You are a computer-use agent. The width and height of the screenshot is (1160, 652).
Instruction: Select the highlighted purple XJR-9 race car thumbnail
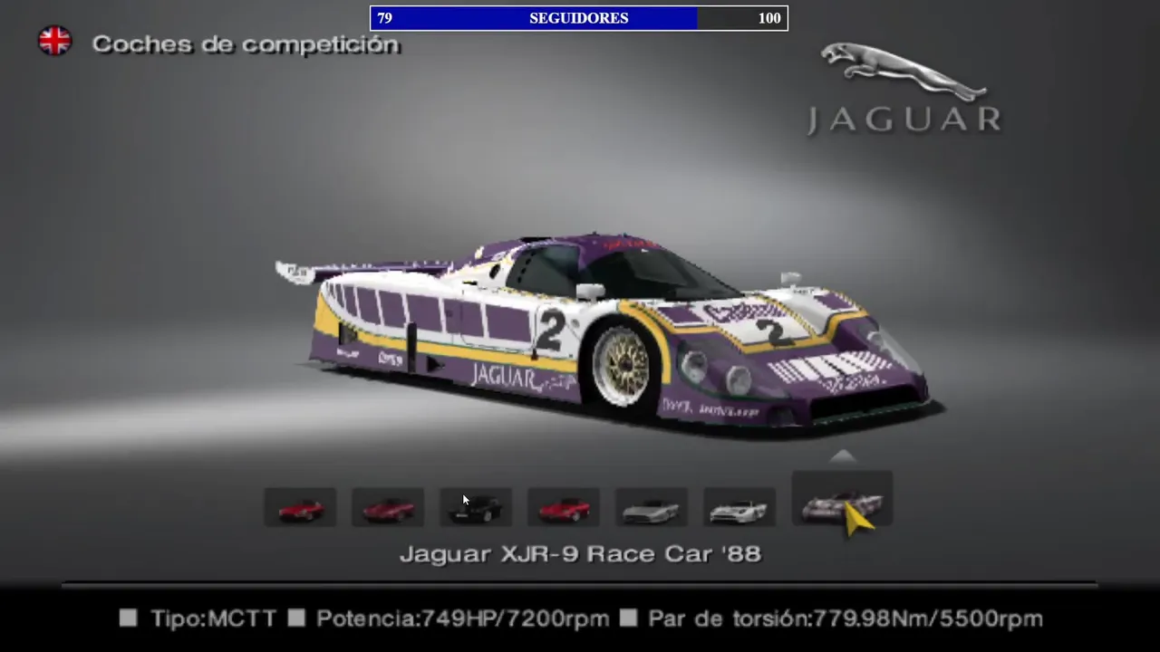[x=842, y=500]
